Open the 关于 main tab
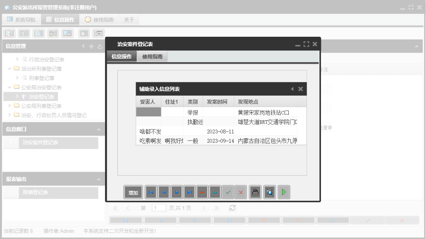This screenshot has width=426, height=239. pyautogui.click(x=129, y=19)
